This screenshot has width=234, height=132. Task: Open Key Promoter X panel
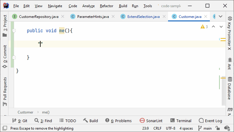pyautogui.click(x=229, y=33)
